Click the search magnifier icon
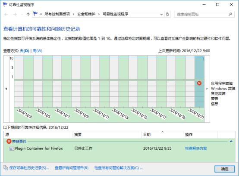This screenshot has width=239, height=176. coord(230,14)
